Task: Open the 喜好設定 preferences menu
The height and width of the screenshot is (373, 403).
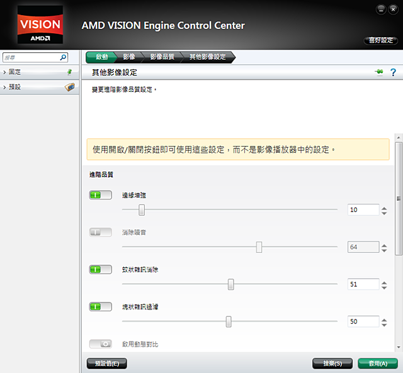Action: [x=381, y=40]
